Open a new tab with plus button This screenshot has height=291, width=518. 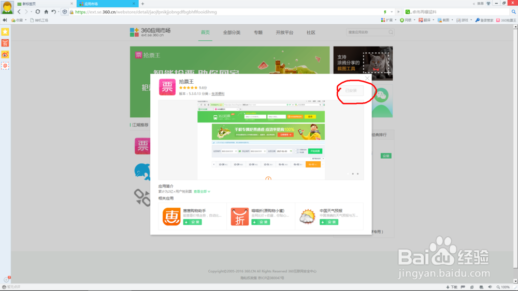(143, 4)
